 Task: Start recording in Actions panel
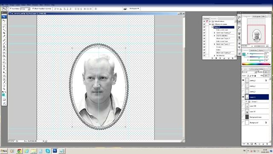216,58
